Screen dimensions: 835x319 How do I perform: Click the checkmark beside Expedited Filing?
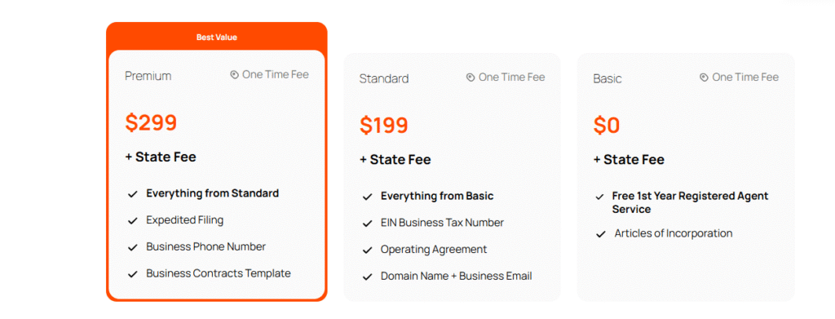coord(133,221)
